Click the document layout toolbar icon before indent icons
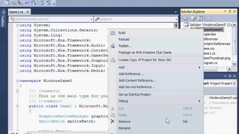Image resolution: width=239 pixels, height=134 pixels. click(x=34, y=3)
